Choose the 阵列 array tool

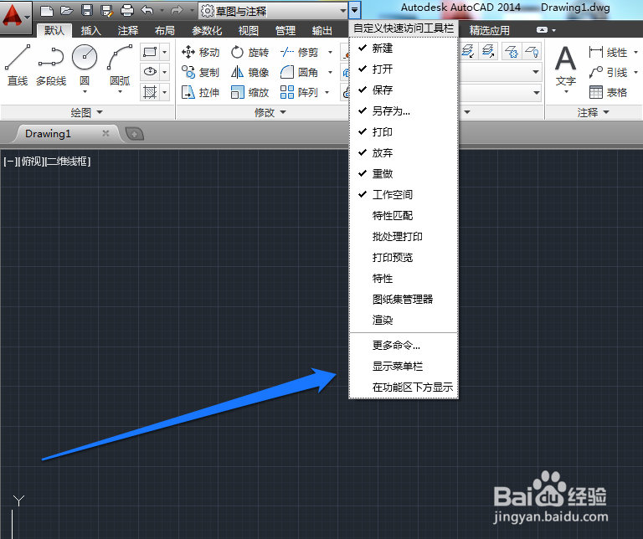(x=300, y=93)
